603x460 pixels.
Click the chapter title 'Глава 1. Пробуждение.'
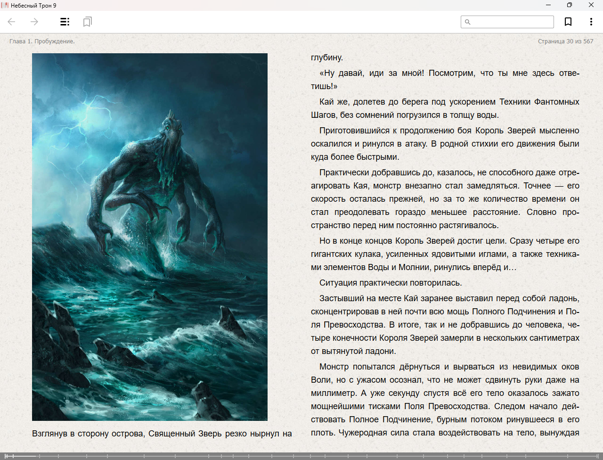[42, 41]
